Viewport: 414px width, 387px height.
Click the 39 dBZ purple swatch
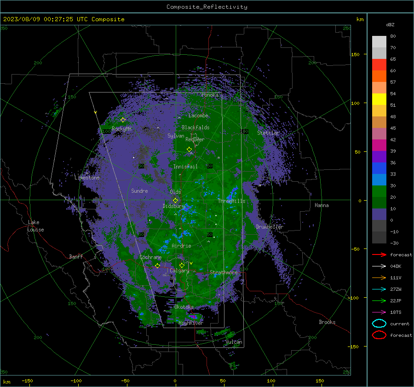pos(379,156)
